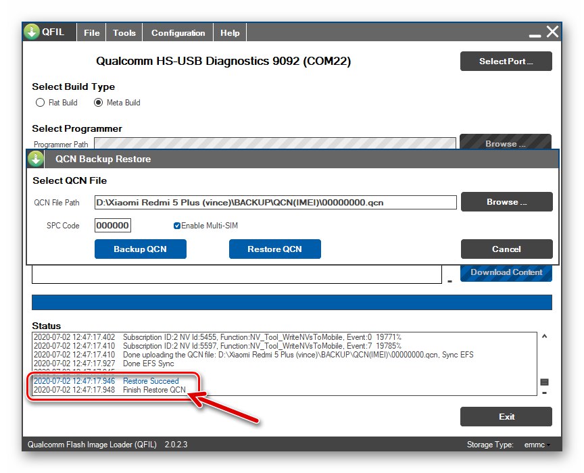Click Browse next to QCN File Path
Screen dimensions: 584x473
point(506,202)
